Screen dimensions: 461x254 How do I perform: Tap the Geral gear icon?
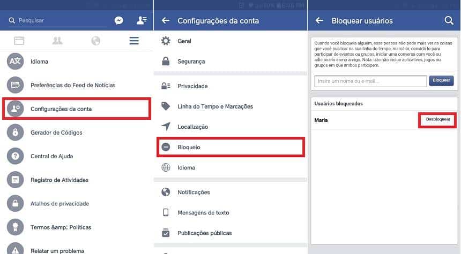coord(166,41)
